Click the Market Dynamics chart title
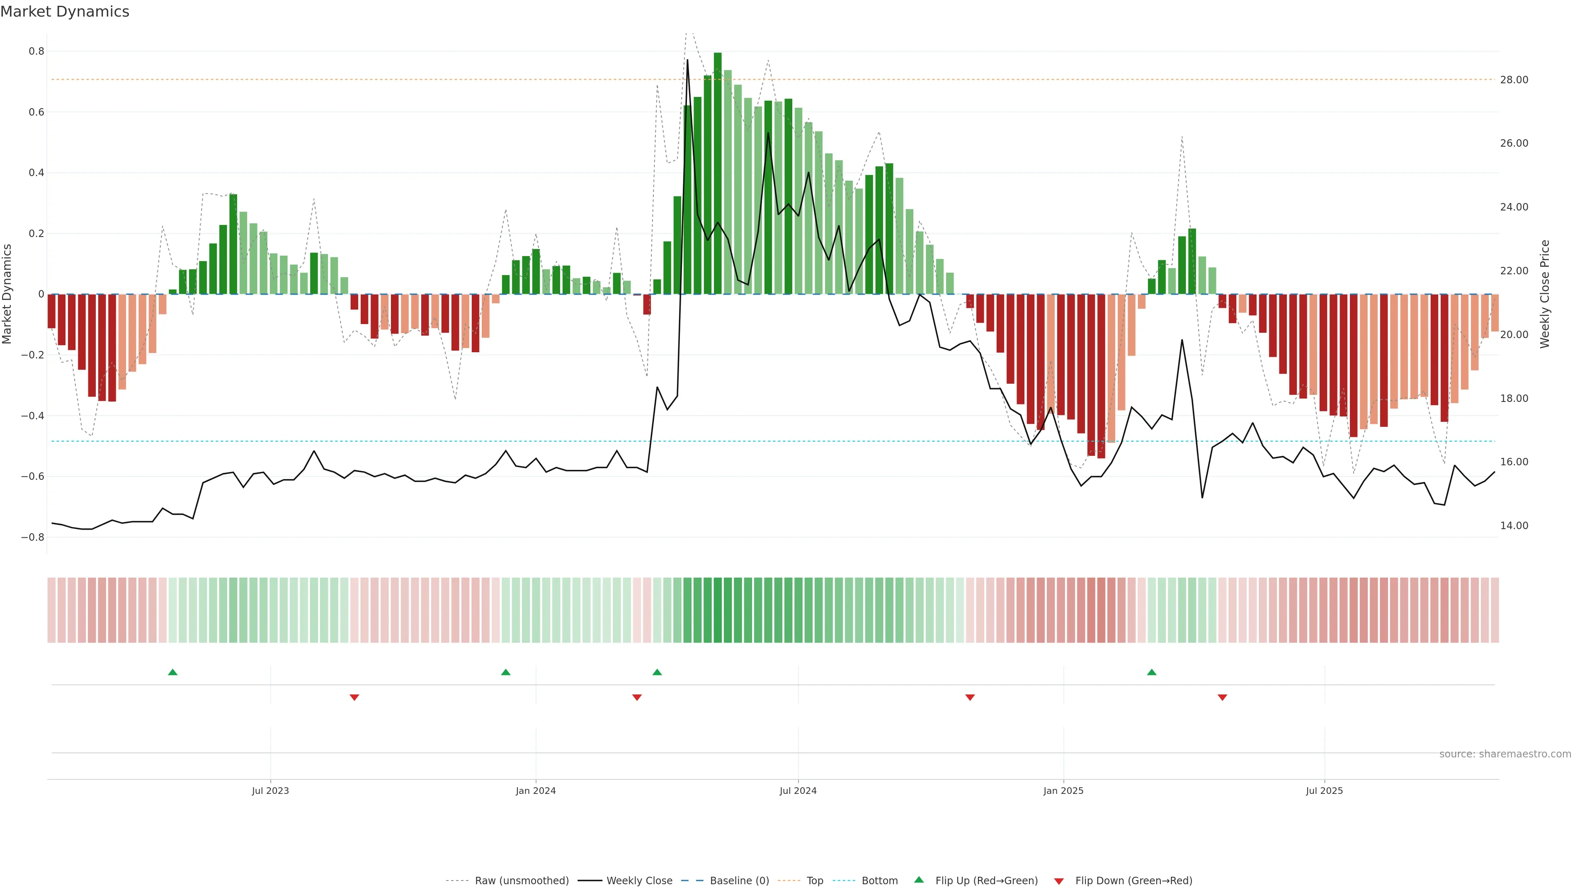Image resolution: width=1592 pixels, height=895 pixels. (x=65, y=12)
